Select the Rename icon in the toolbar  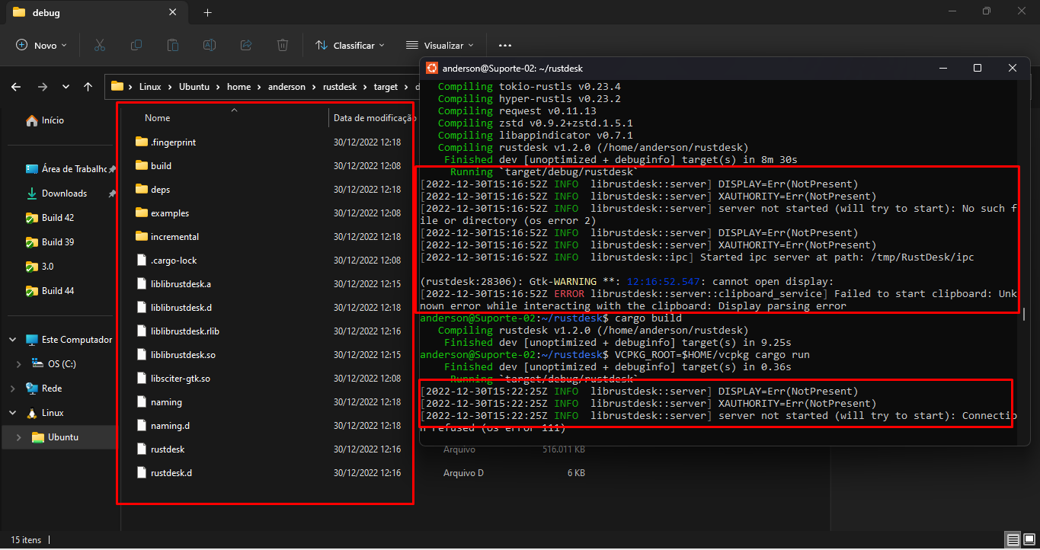(x=209, y=45)
